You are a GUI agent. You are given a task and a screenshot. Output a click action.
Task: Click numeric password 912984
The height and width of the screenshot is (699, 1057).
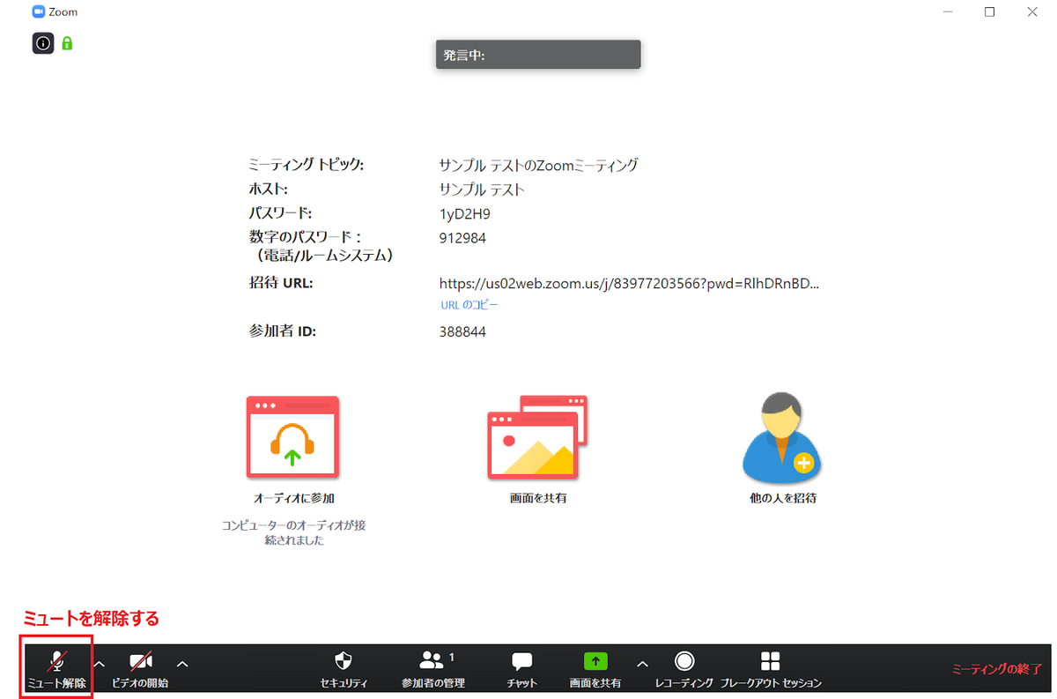click(x=462, y=238)
